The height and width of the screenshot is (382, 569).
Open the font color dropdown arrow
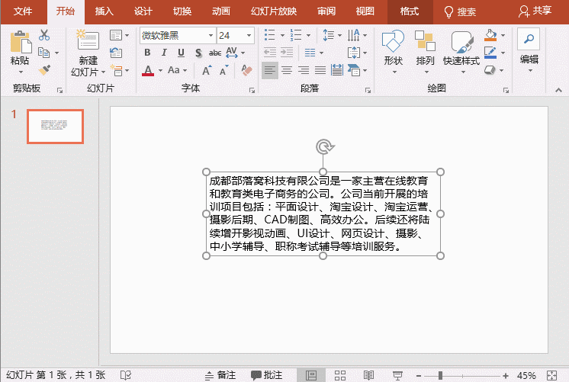(x=160, y=70)
